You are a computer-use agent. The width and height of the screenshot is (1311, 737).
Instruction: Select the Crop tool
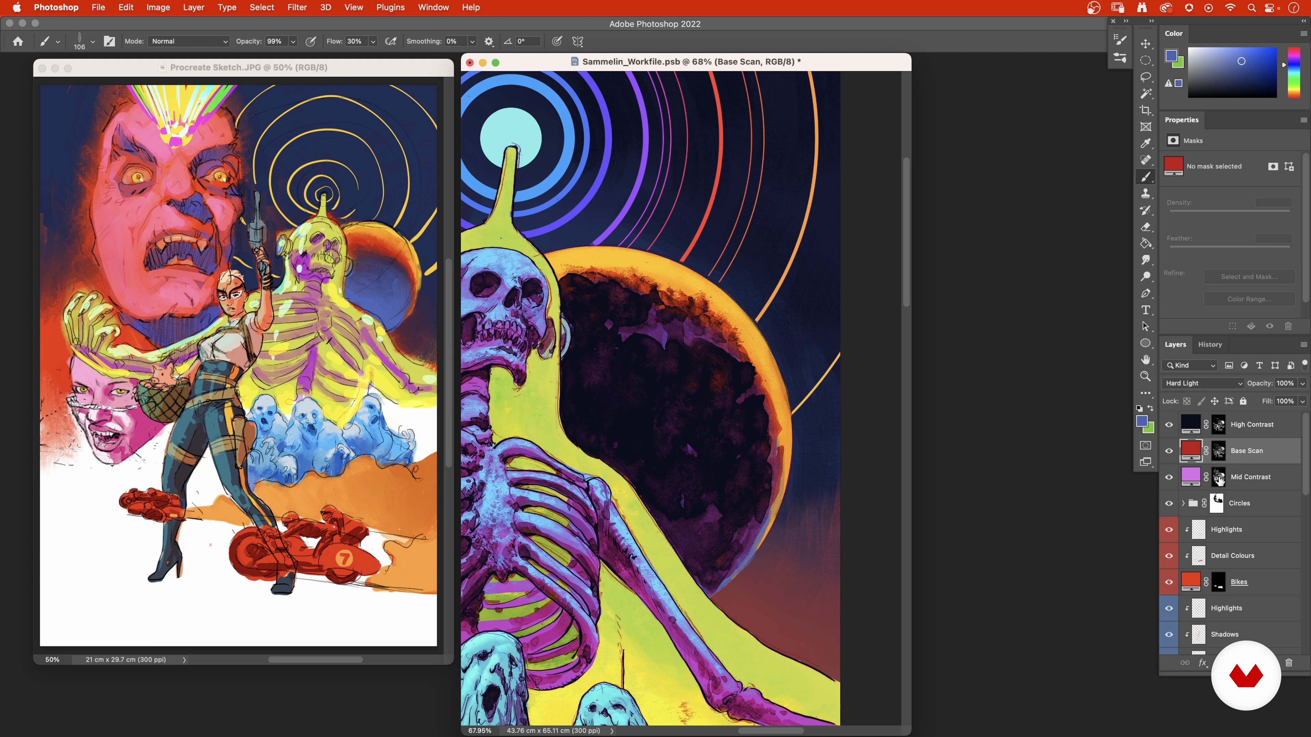coord(1146,110)
